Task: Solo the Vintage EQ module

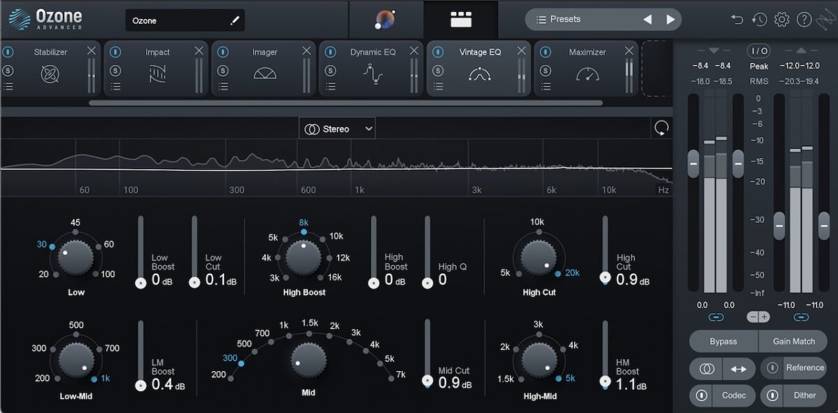Action: click(438, 70)
